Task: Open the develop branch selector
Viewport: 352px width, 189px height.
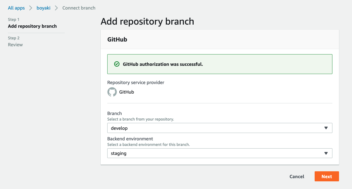Action: point(220,128)
